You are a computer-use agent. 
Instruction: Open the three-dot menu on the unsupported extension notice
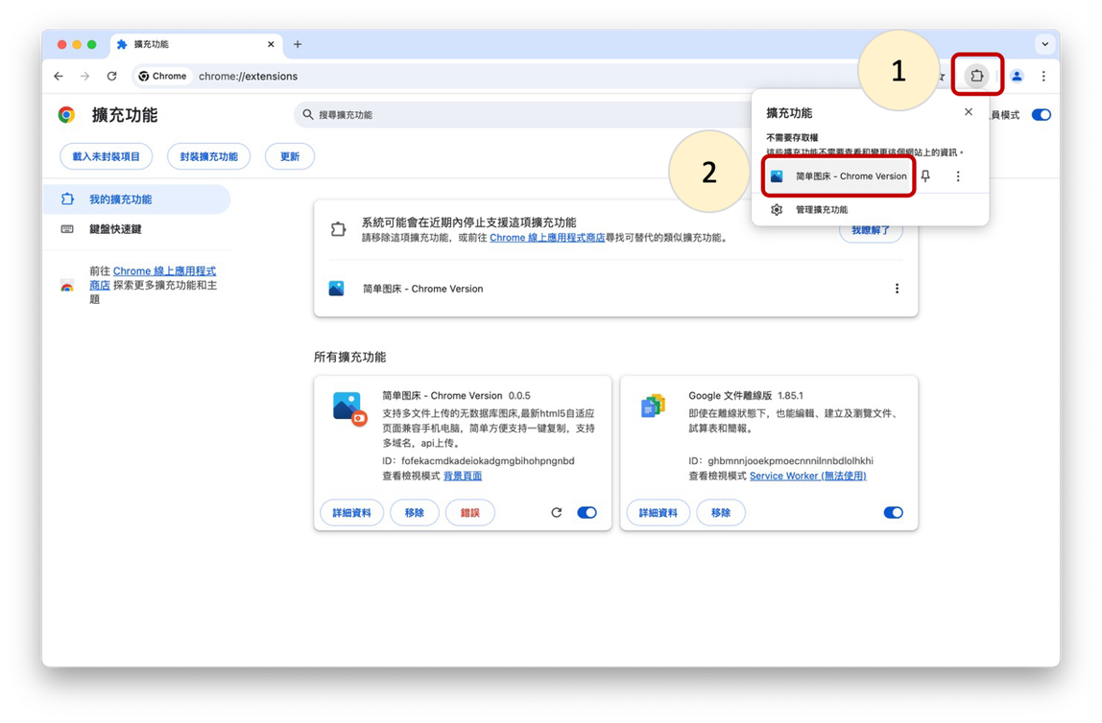(897, 288)
